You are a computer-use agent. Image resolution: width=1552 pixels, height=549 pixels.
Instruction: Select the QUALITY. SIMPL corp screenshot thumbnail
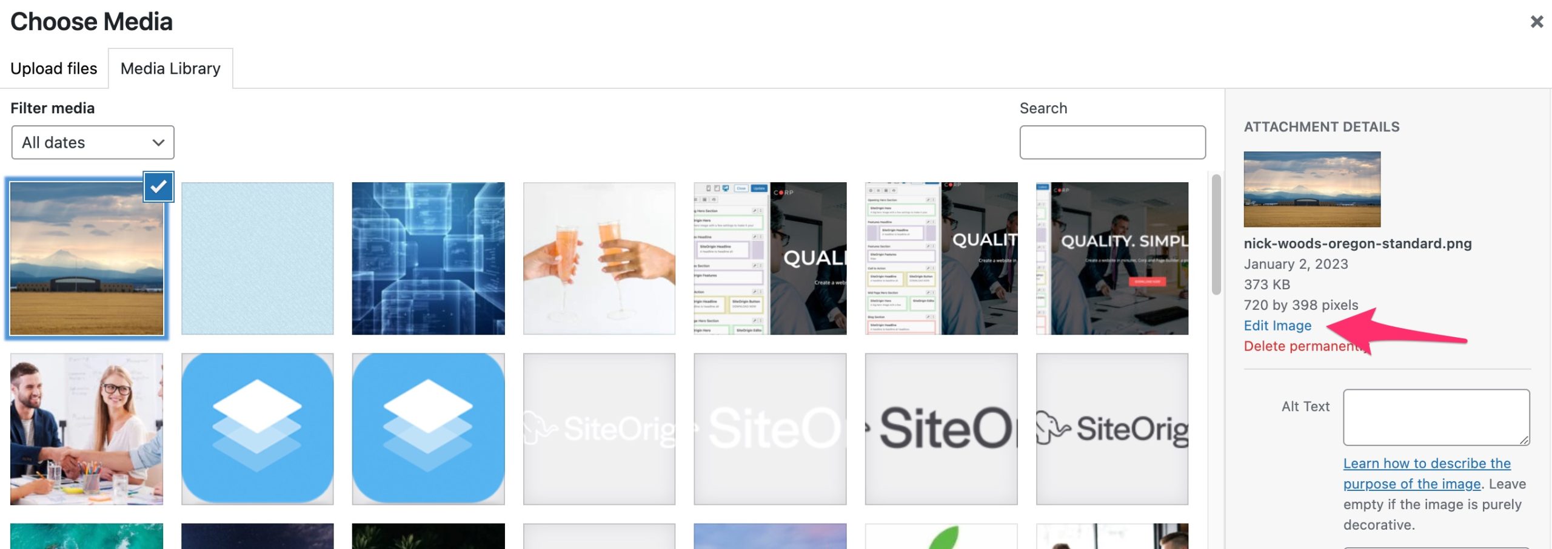1112,258
